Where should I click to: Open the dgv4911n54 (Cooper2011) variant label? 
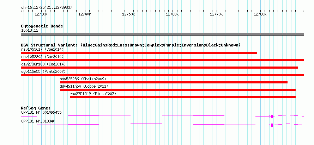pos(84,86)
